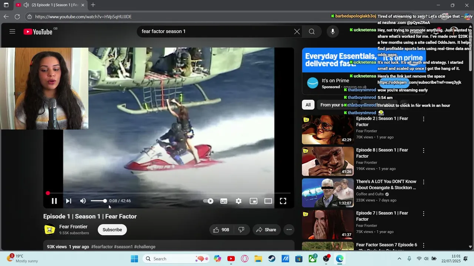Open File Explorer from the taskbar
The height and width of the screenshot is (266, 474).
tap(258, 259)
